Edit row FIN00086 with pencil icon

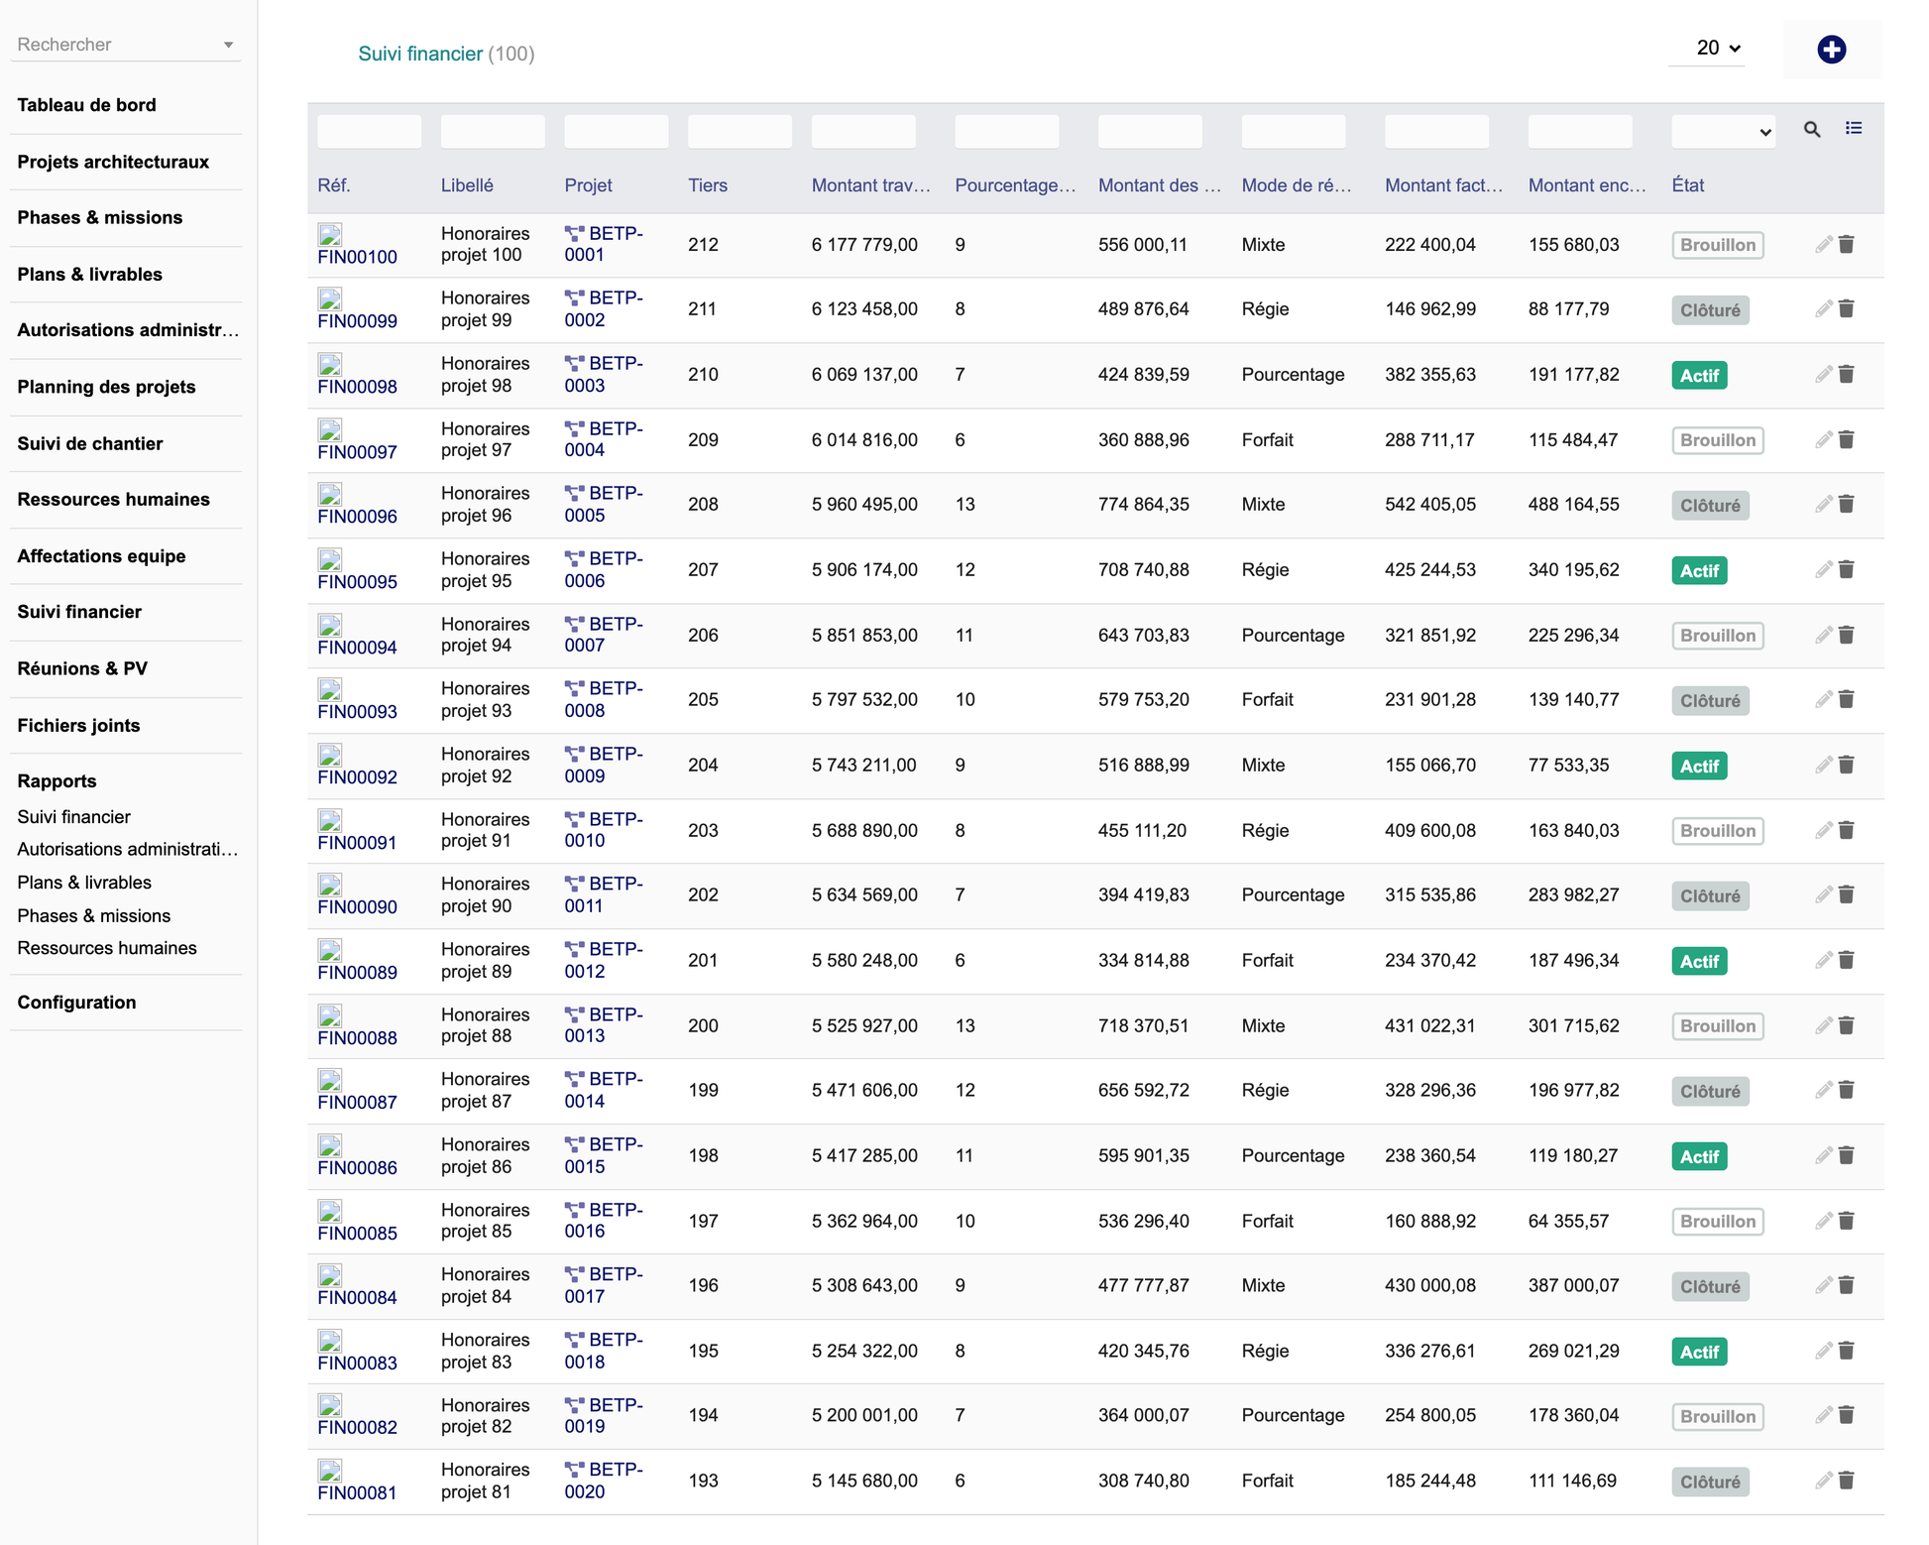pyautogui.click(x=1823, y=1155)
